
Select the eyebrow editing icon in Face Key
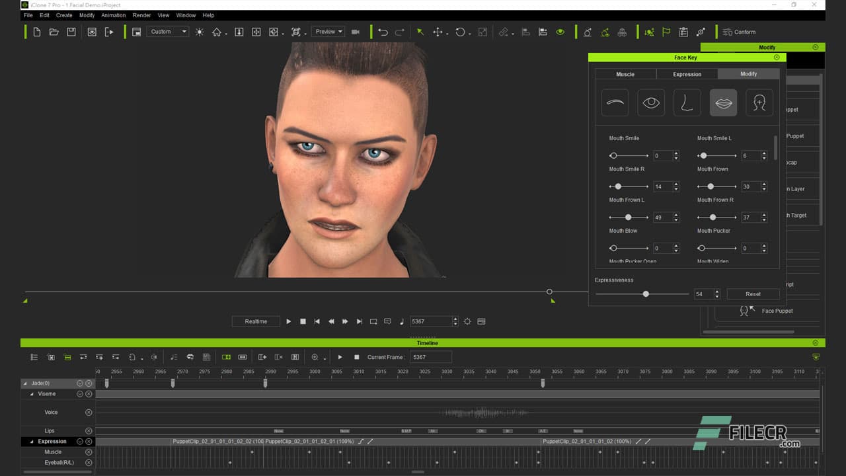point(614,102)
